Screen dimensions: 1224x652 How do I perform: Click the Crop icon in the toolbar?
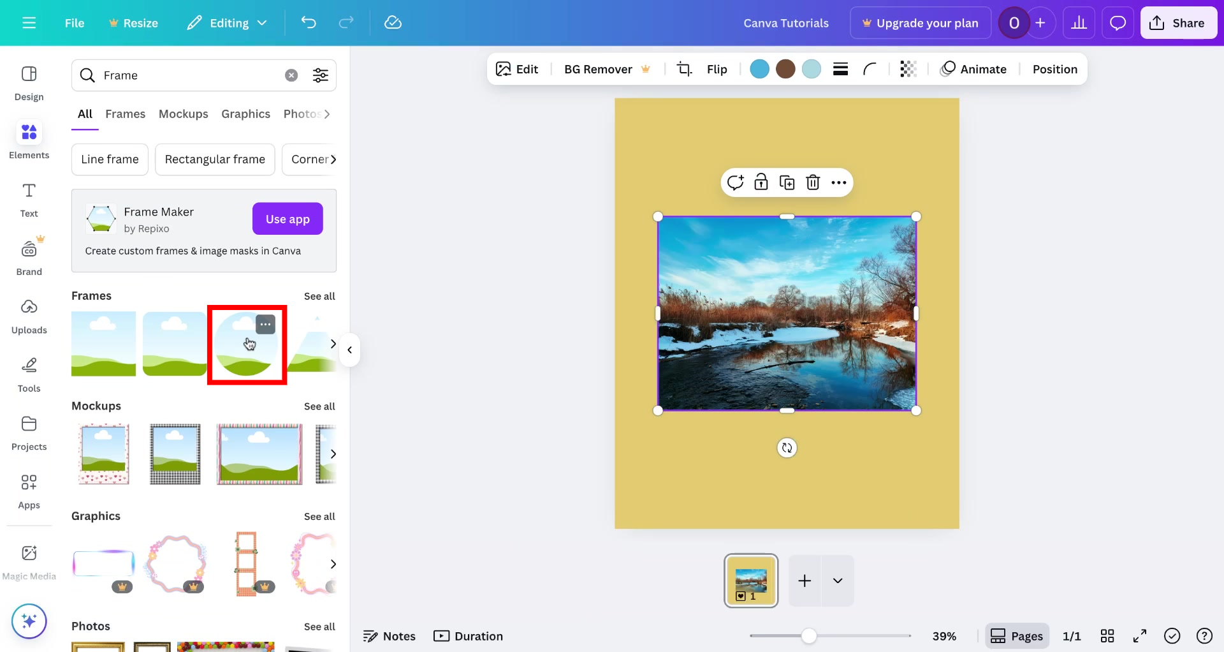684,68
